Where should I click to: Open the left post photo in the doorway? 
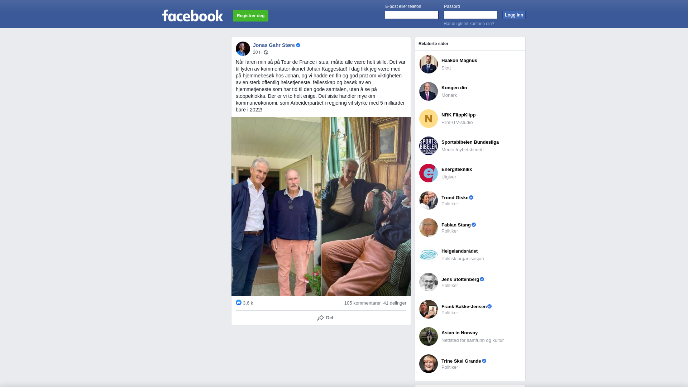276,206
